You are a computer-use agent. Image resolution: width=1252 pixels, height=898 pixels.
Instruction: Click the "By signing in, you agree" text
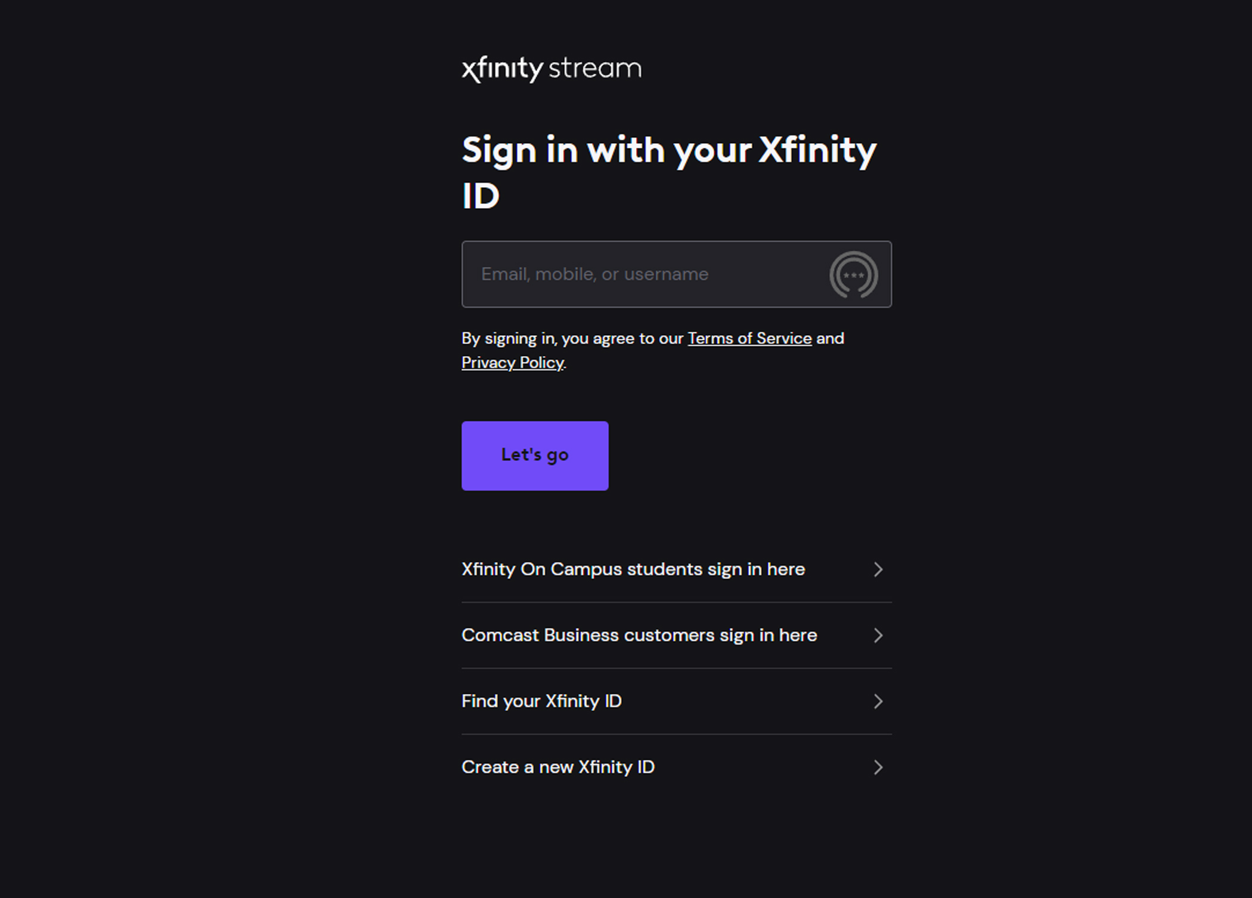tap(572, 339)
